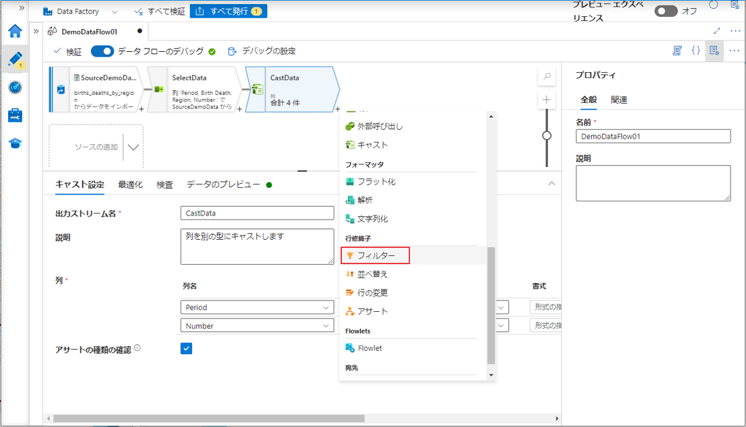
Task: Toggle the properties pane icon
Action: 714,51
